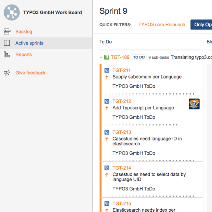The width and height of the screenshot is (212, 212).
Task: Click the priority arrow on TGT-212 card
Action: pyautogui.click(x=107, y=108)
